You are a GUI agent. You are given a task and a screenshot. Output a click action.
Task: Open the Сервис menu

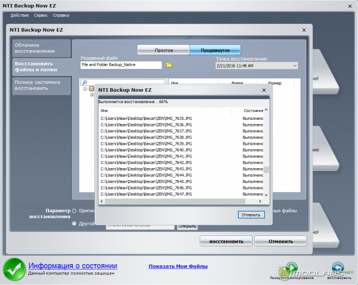coord(41,16)
